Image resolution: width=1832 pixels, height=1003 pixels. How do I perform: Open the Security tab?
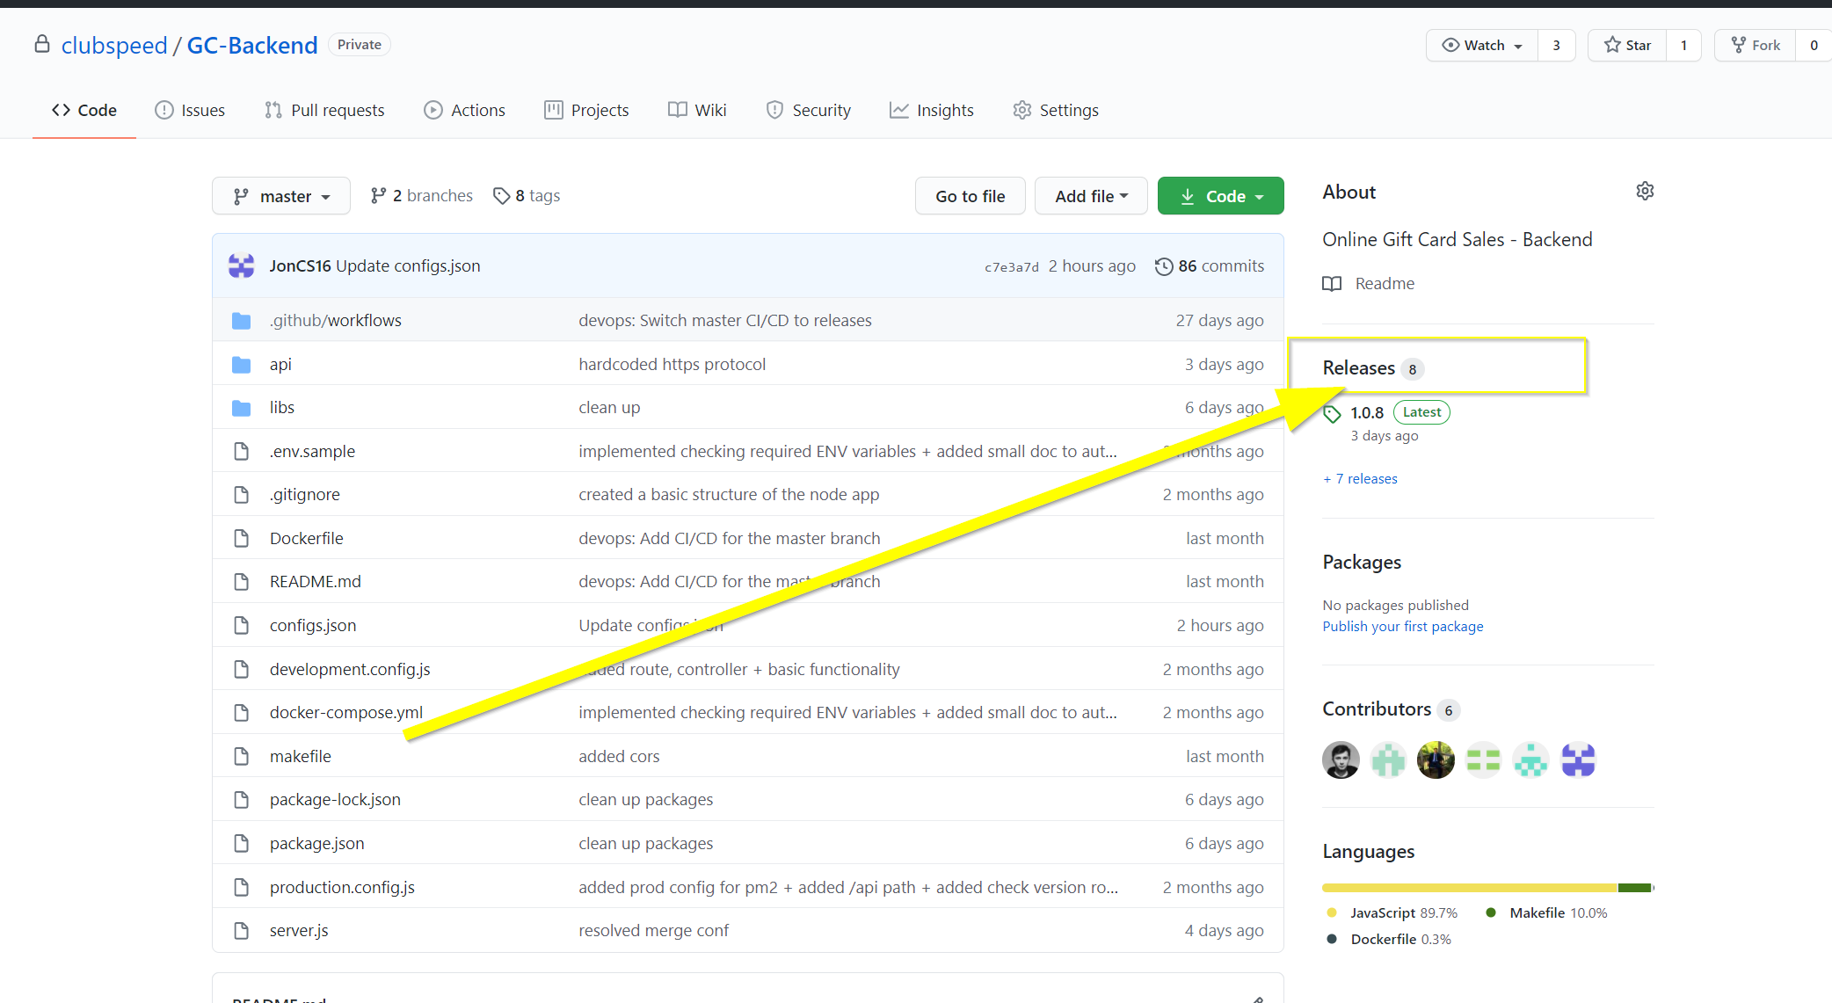809,110
